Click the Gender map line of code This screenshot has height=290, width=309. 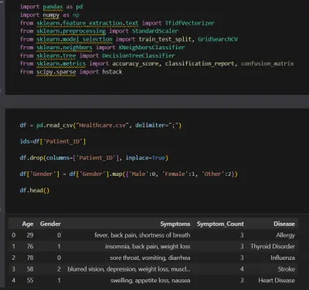pos(129,174)
